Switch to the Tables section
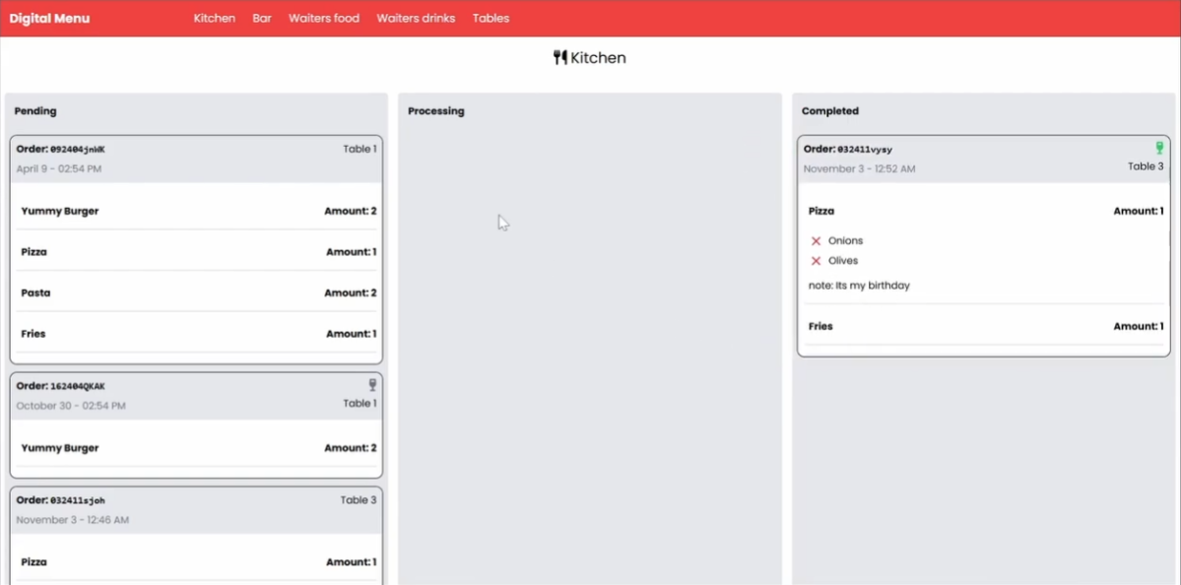Viewport: 1181px width, 585px height. (491, 18)
